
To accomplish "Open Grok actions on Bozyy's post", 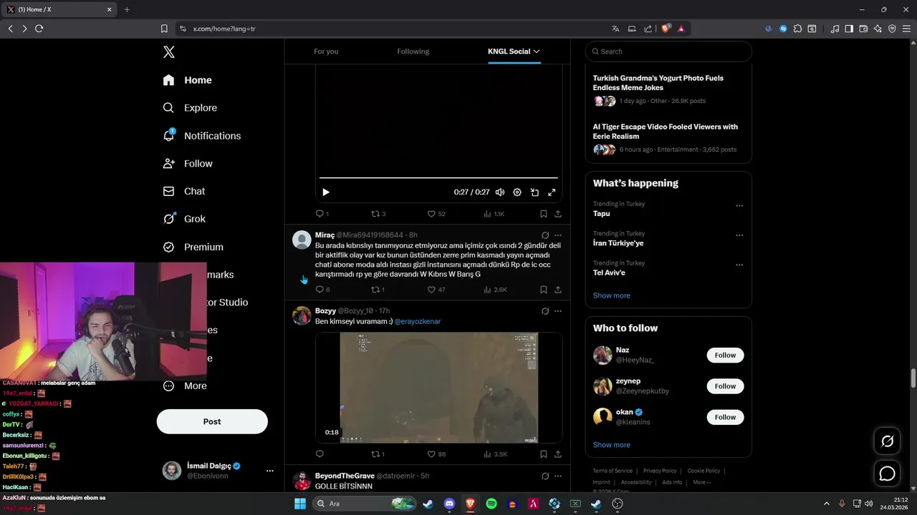I will pos(545,311).
